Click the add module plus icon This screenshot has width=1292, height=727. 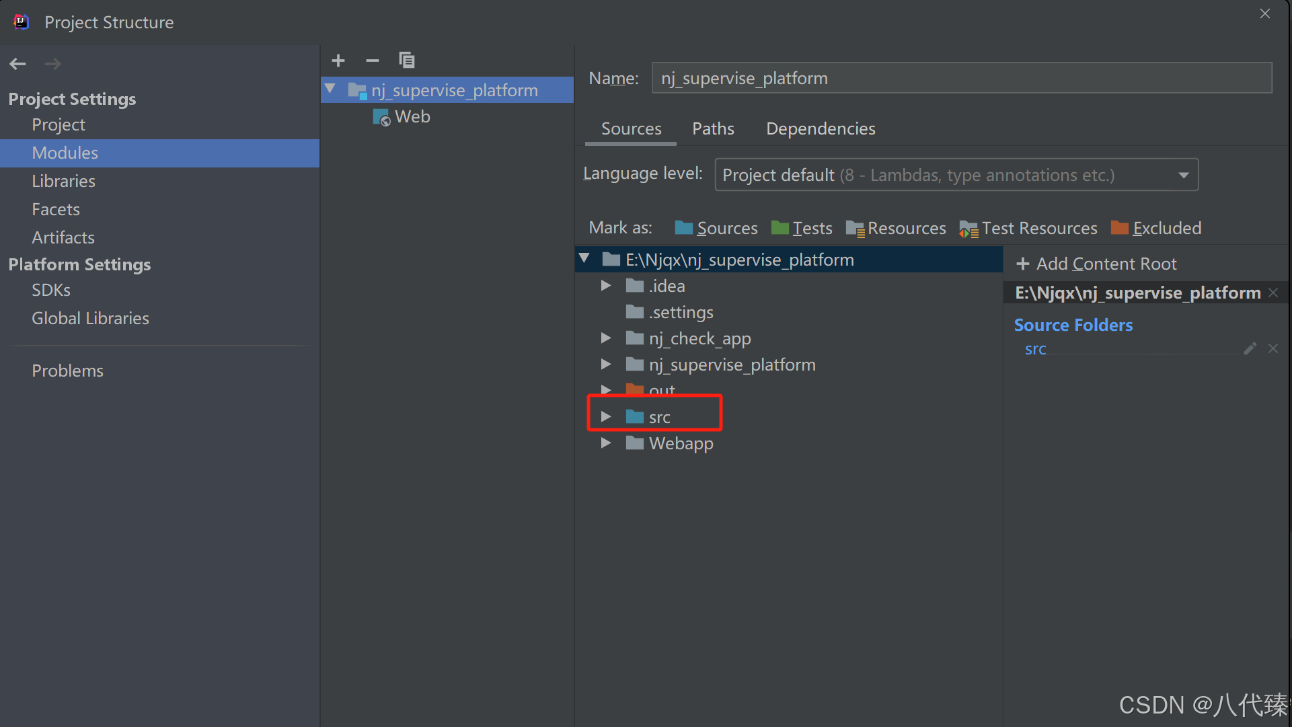[x=338, y=61]
